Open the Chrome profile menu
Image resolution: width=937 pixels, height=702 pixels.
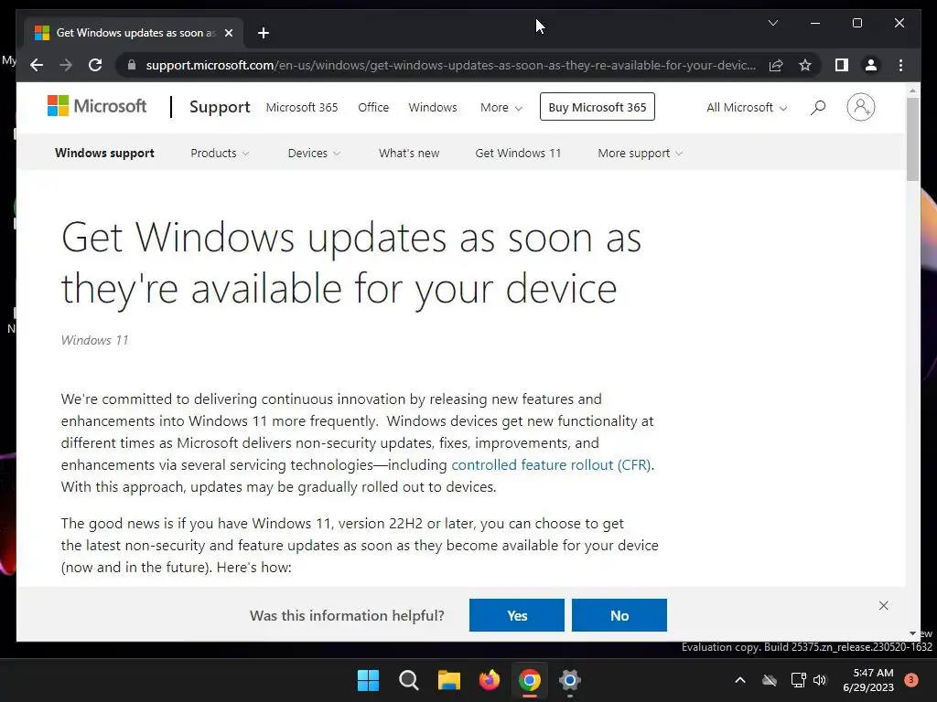(x=871, y=65)
